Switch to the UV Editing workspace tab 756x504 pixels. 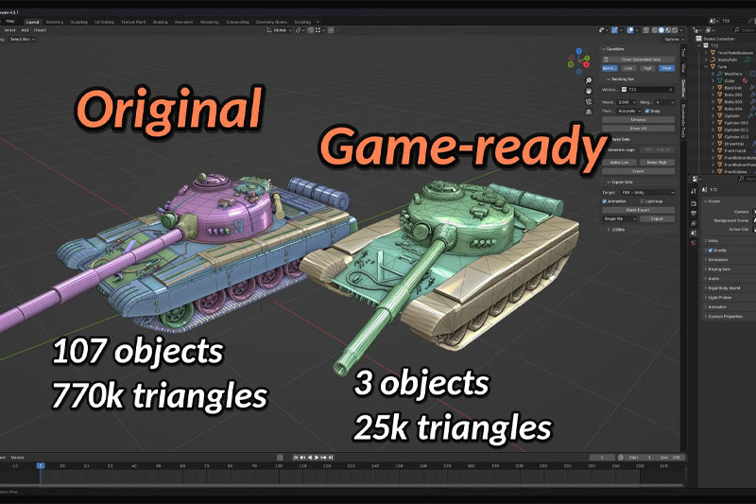[x=104, y=22]
